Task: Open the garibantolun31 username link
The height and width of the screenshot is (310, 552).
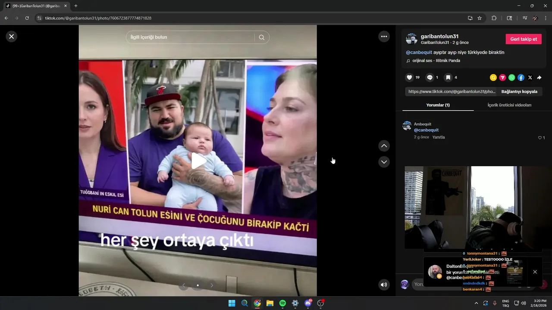Action: point(439,36)
